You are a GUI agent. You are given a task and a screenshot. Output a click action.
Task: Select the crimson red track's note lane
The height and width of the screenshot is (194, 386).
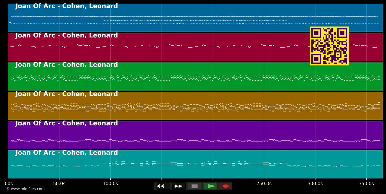click(x=195, y=47)
